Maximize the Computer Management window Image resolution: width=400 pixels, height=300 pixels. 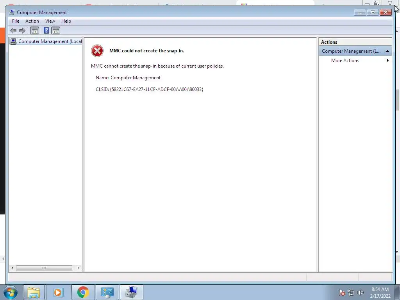[x=373, y=12]
